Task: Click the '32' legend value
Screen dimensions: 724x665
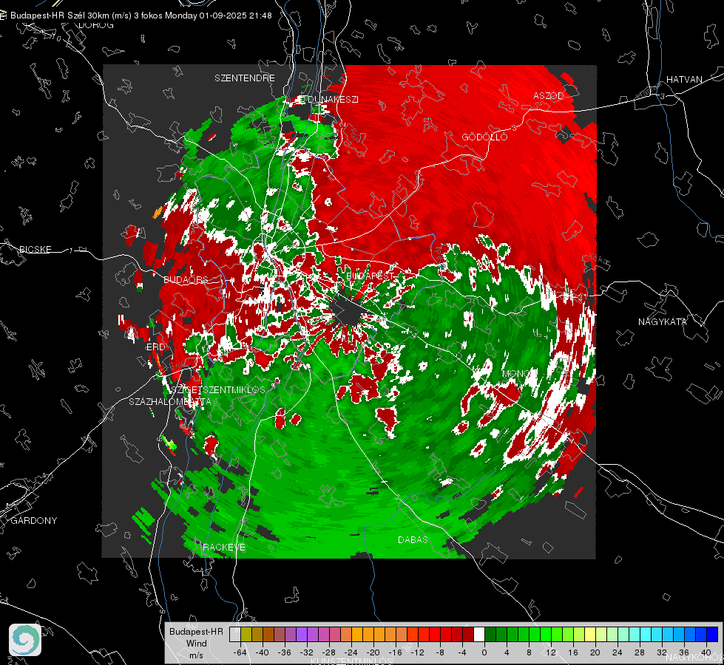Action: 662,652
